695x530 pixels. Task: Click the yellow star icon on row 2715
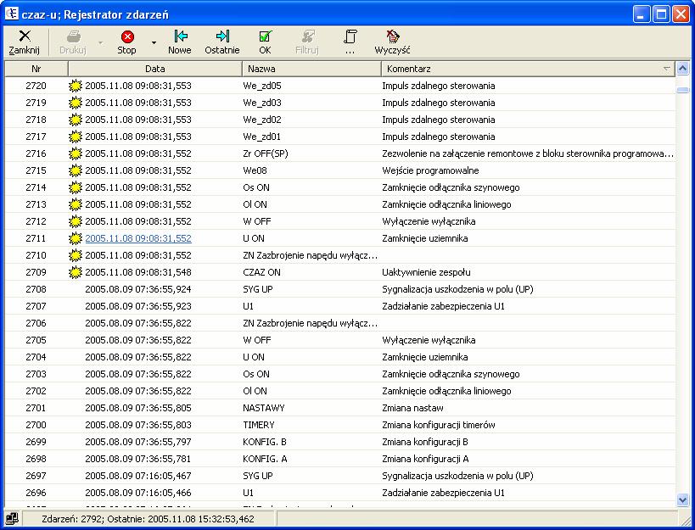pos(76,170)
